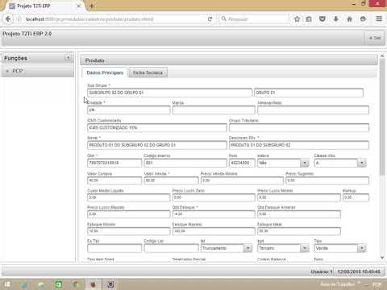387x290 pixels.
Task: Open the Pocket shield icon
Action: tap(322, 19)
